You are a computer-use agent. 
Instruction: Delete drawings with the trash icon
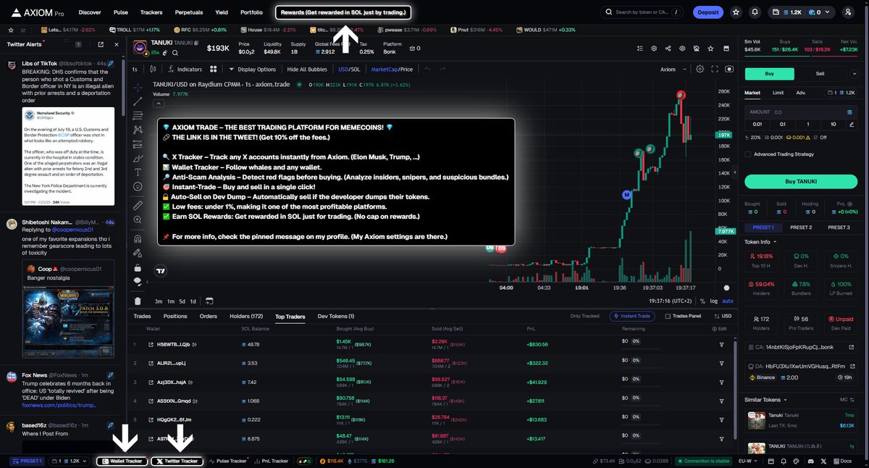(138, 301)
